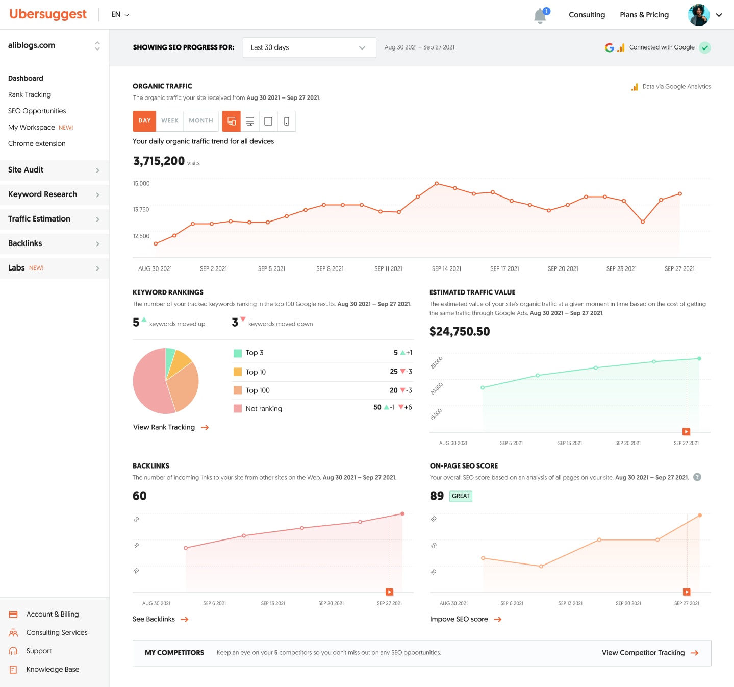The width and height of the screenshot is (734, 687).
Task: Click the arrow next to View Rank Tracking
Action: pos(205,428)
